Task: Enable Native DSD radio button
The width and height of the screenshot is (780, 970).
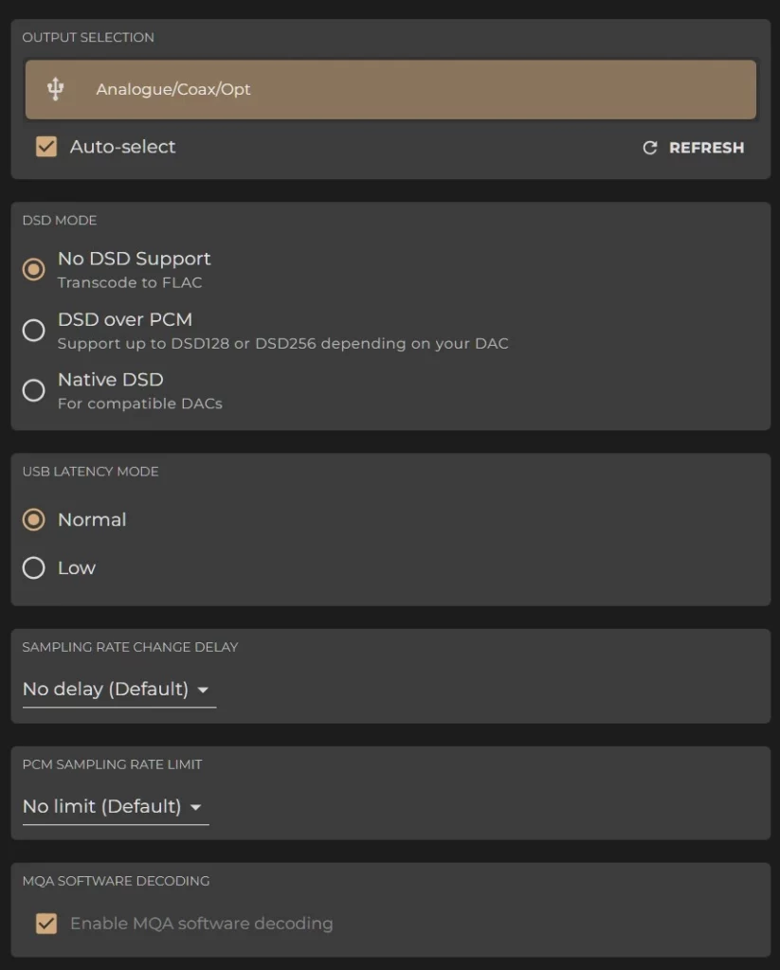Action: tap(33, 390)
